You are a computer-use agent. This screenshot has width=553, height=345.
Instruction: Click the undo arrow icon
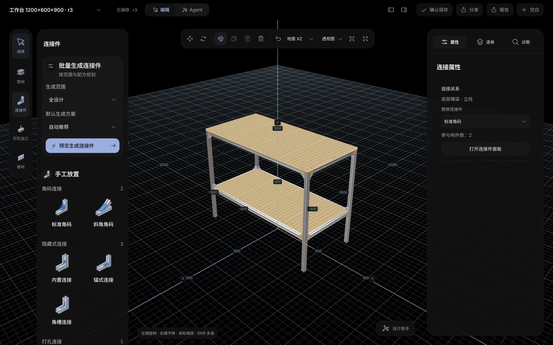pyautogui.click(x=278, y=39)
